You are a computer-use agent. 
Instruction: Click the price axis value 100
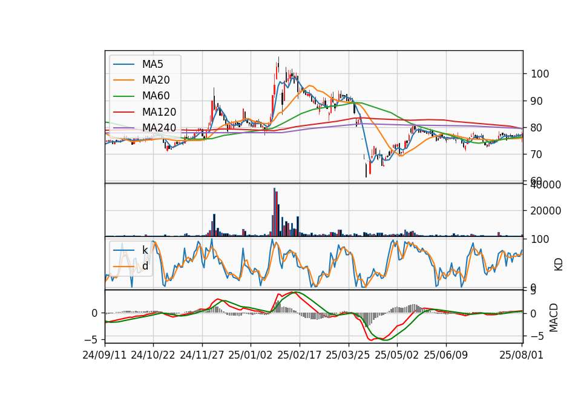tap(540, 74)
